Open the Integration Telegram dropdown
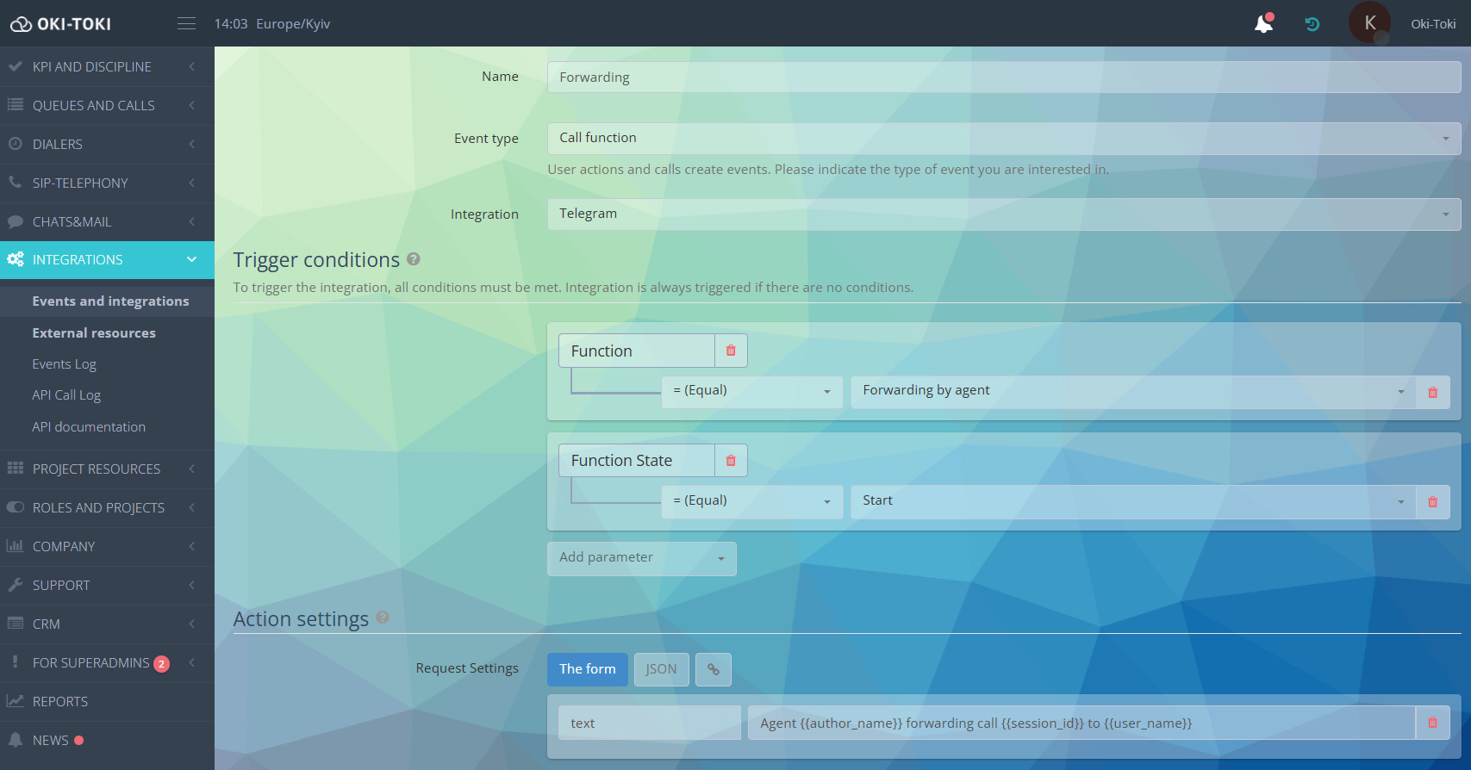 click(x=1004, y=214)
